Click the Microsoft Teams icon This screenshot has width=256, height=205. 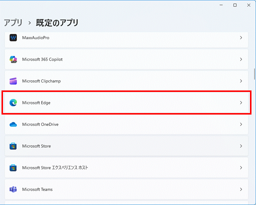point(13,189)
